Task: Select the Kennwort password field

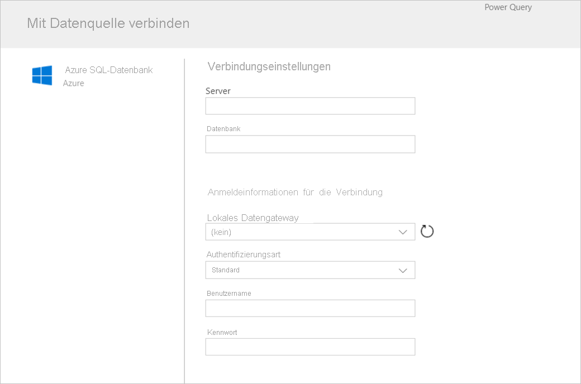Action: 310,347
